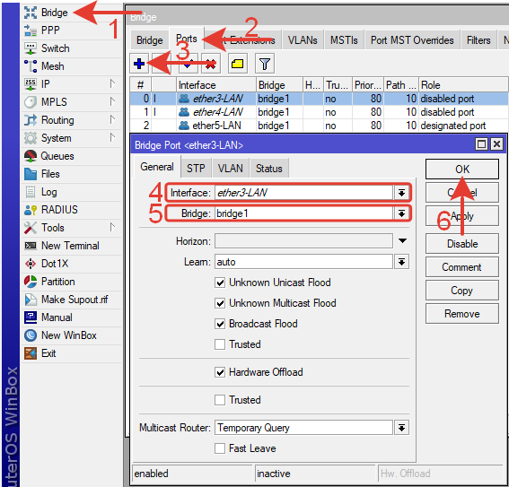
Task: Click the Apply button
Action: tap(462, 216)
